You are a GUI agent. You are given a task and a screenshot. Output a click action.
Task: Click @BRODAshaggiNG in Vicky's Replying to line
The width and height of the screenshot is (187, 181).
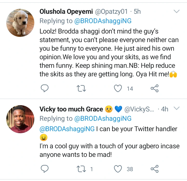(103, 119)
